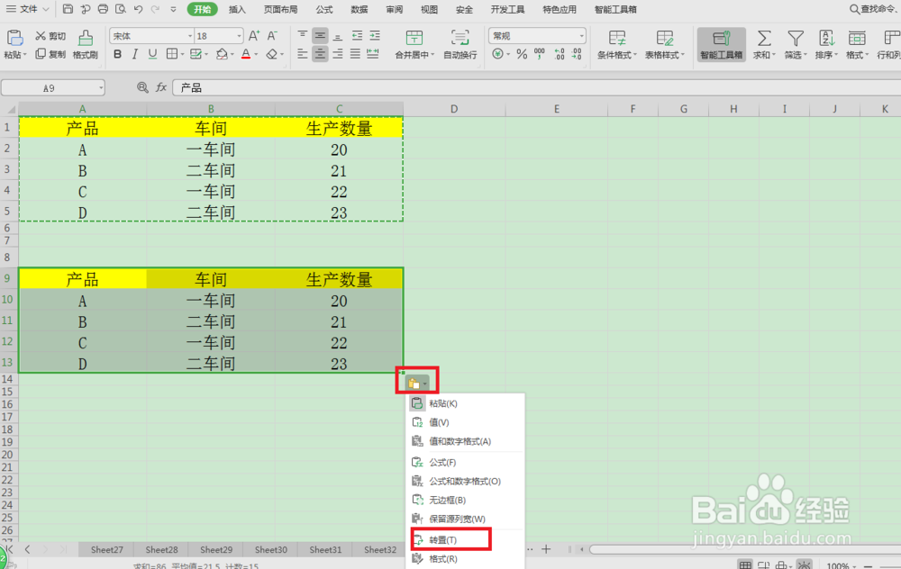Select column D header

(x=454, y=109)
